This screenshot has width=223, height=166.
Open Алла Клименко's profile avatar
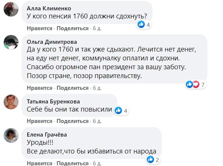(x=11, y=10)
